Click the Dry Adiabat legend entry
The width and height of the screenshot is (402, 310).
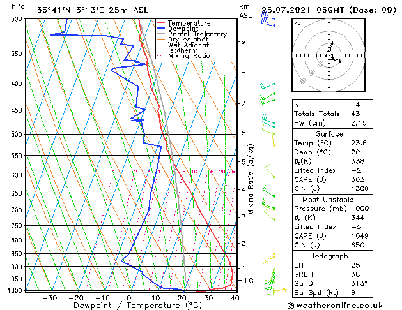click(x=188, y=40)
